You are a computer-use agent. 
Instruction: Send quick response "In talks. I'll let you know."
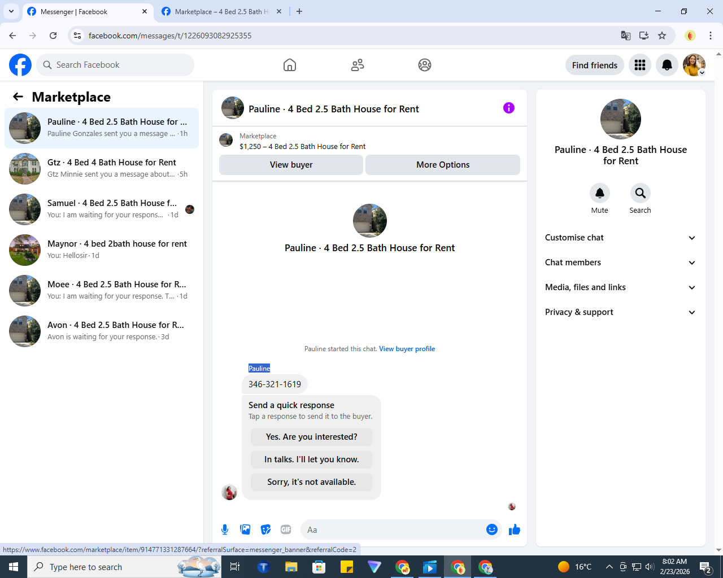(x=312, y=459)
